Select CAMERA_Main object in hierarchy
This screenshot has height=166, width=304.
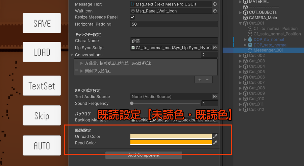tap(263, 18)
